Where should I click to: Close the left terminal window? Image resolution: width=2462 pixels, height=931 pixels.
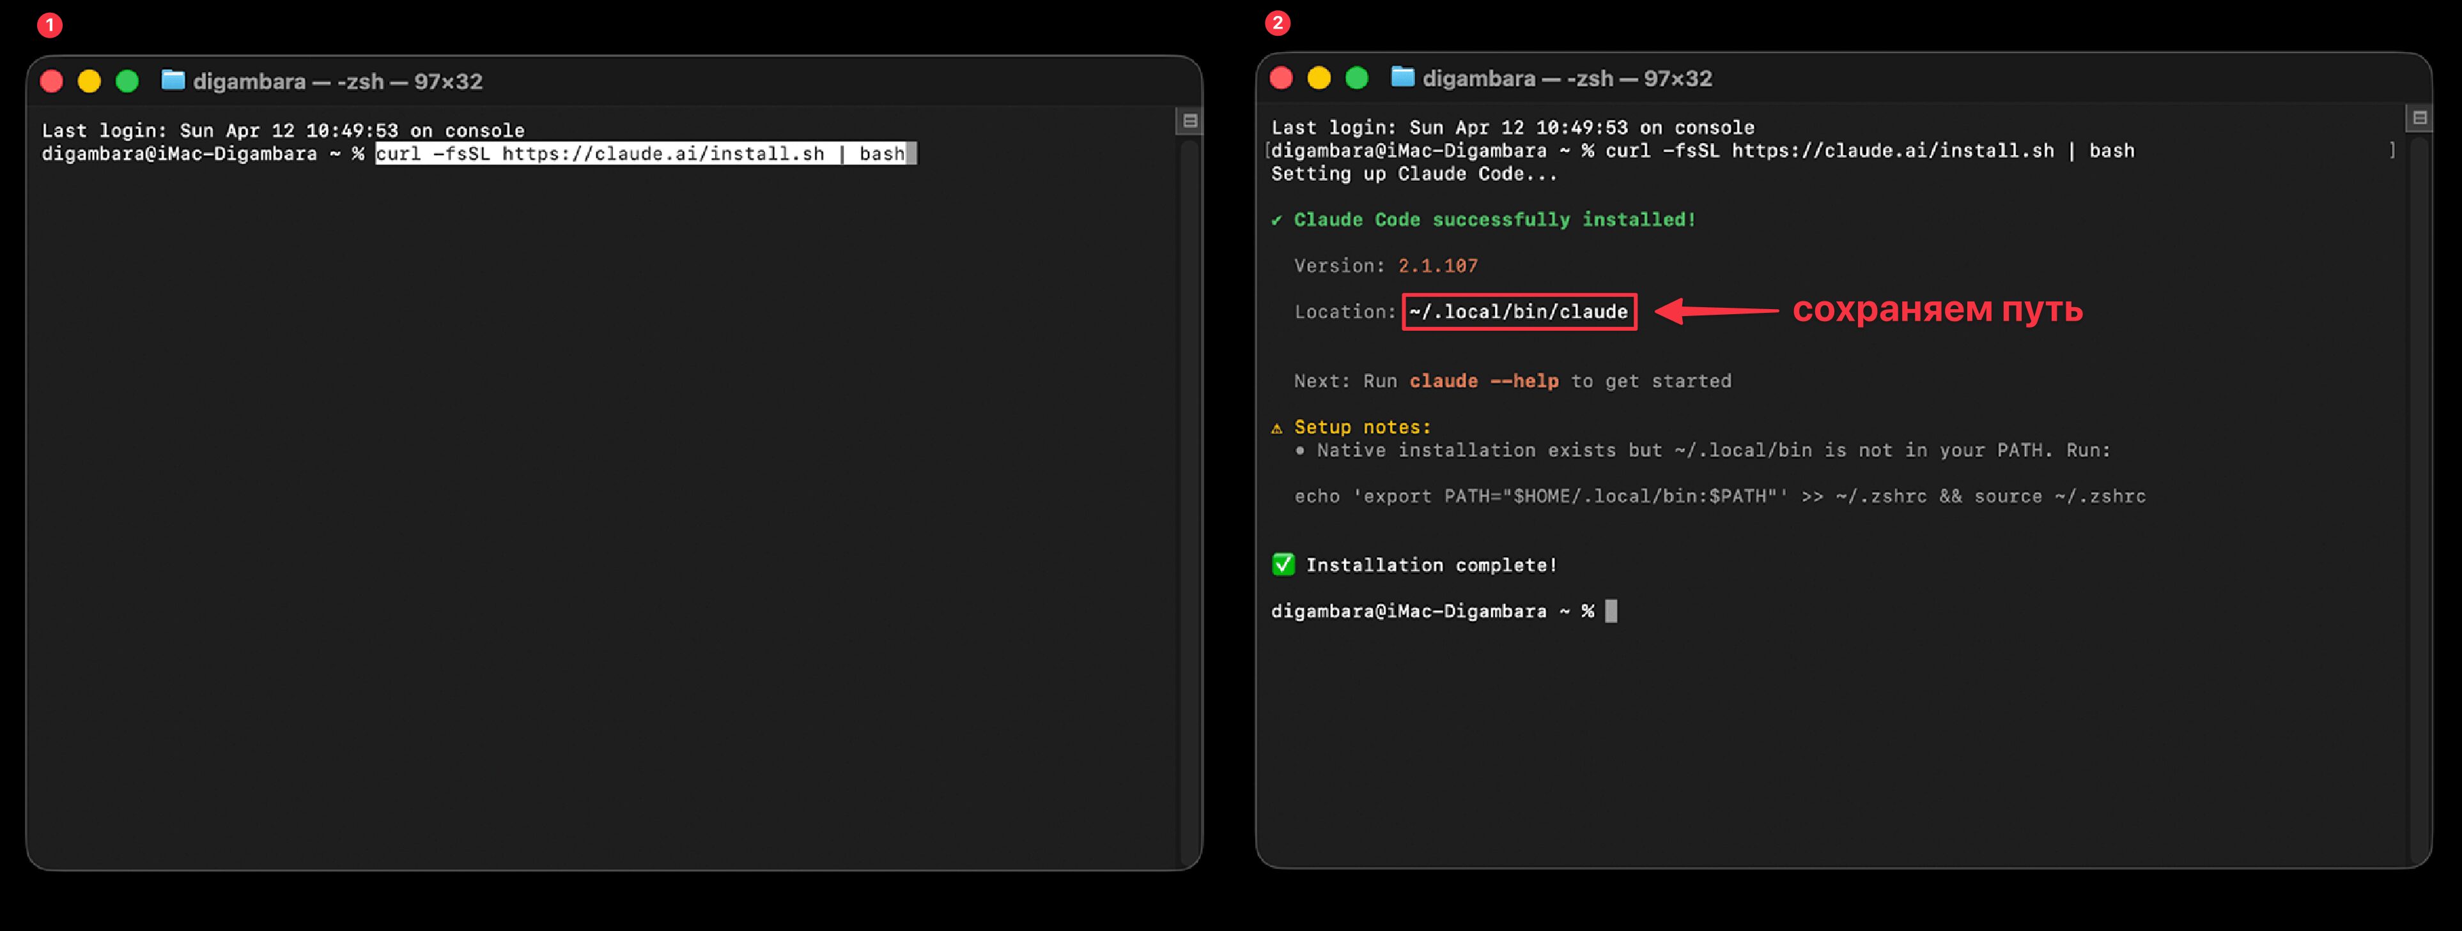[x=52, y=81]
